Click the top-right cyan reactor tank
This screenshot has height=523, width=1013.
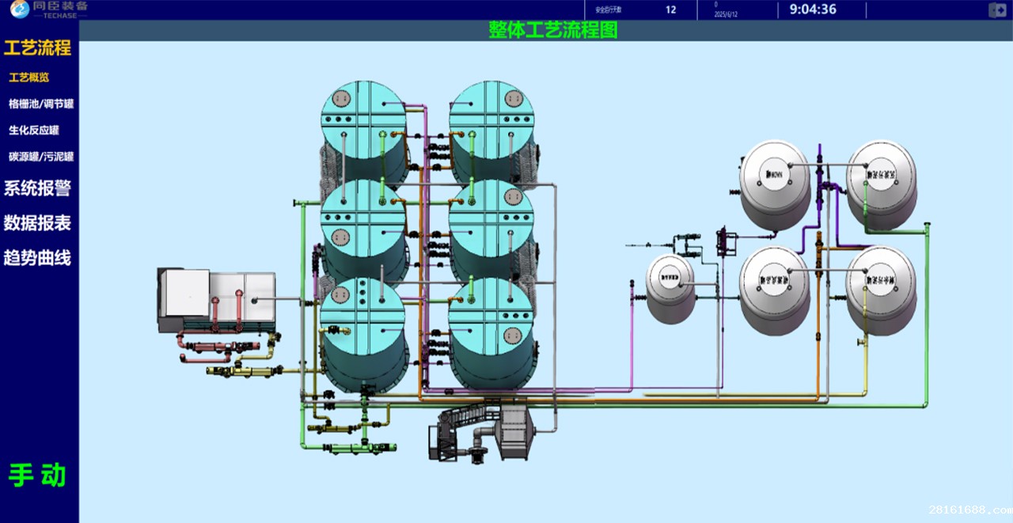(491, 131)
